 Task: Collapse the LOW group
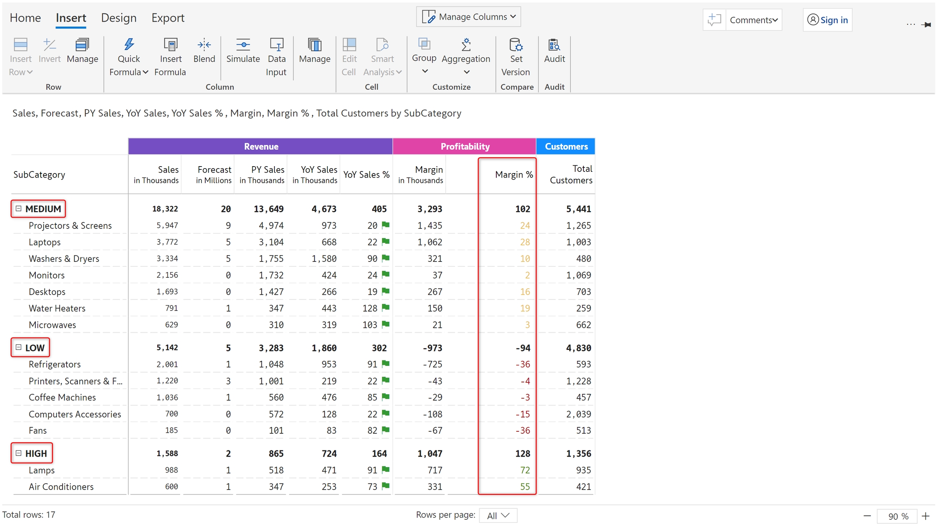click(19, 347)
